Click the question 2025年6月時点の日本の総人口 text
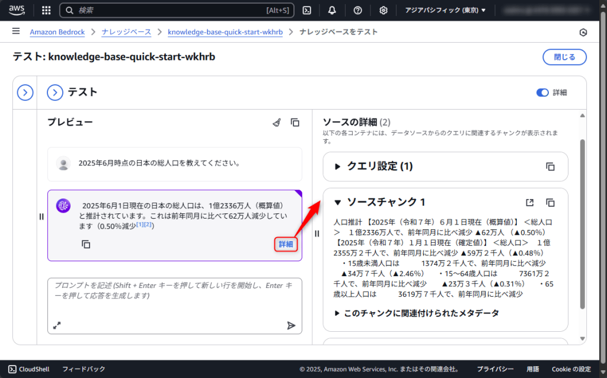 point(159,164)
